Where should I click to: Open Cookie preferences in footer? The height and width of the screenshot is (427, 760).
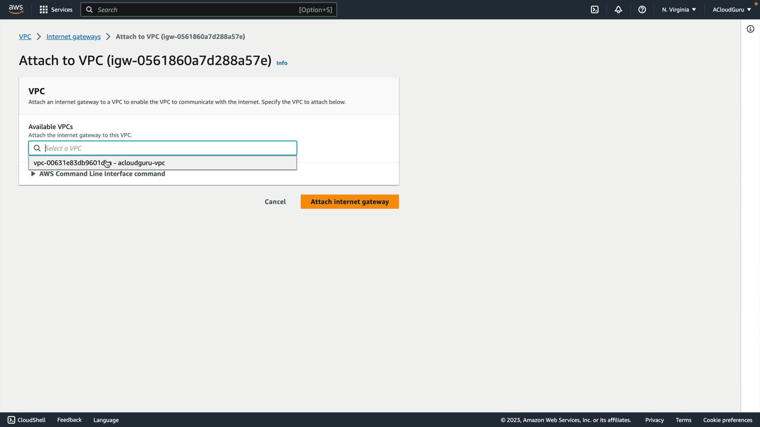coord(728,420)
